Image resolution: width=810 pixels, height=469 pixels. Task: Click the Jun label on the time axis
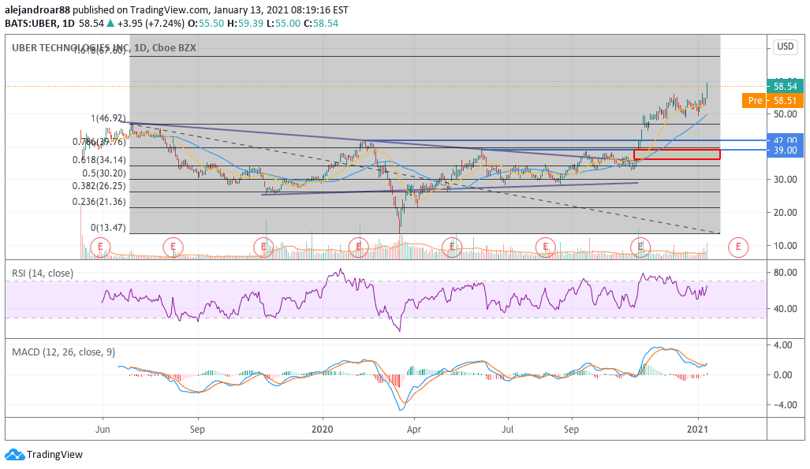[103, 430]
